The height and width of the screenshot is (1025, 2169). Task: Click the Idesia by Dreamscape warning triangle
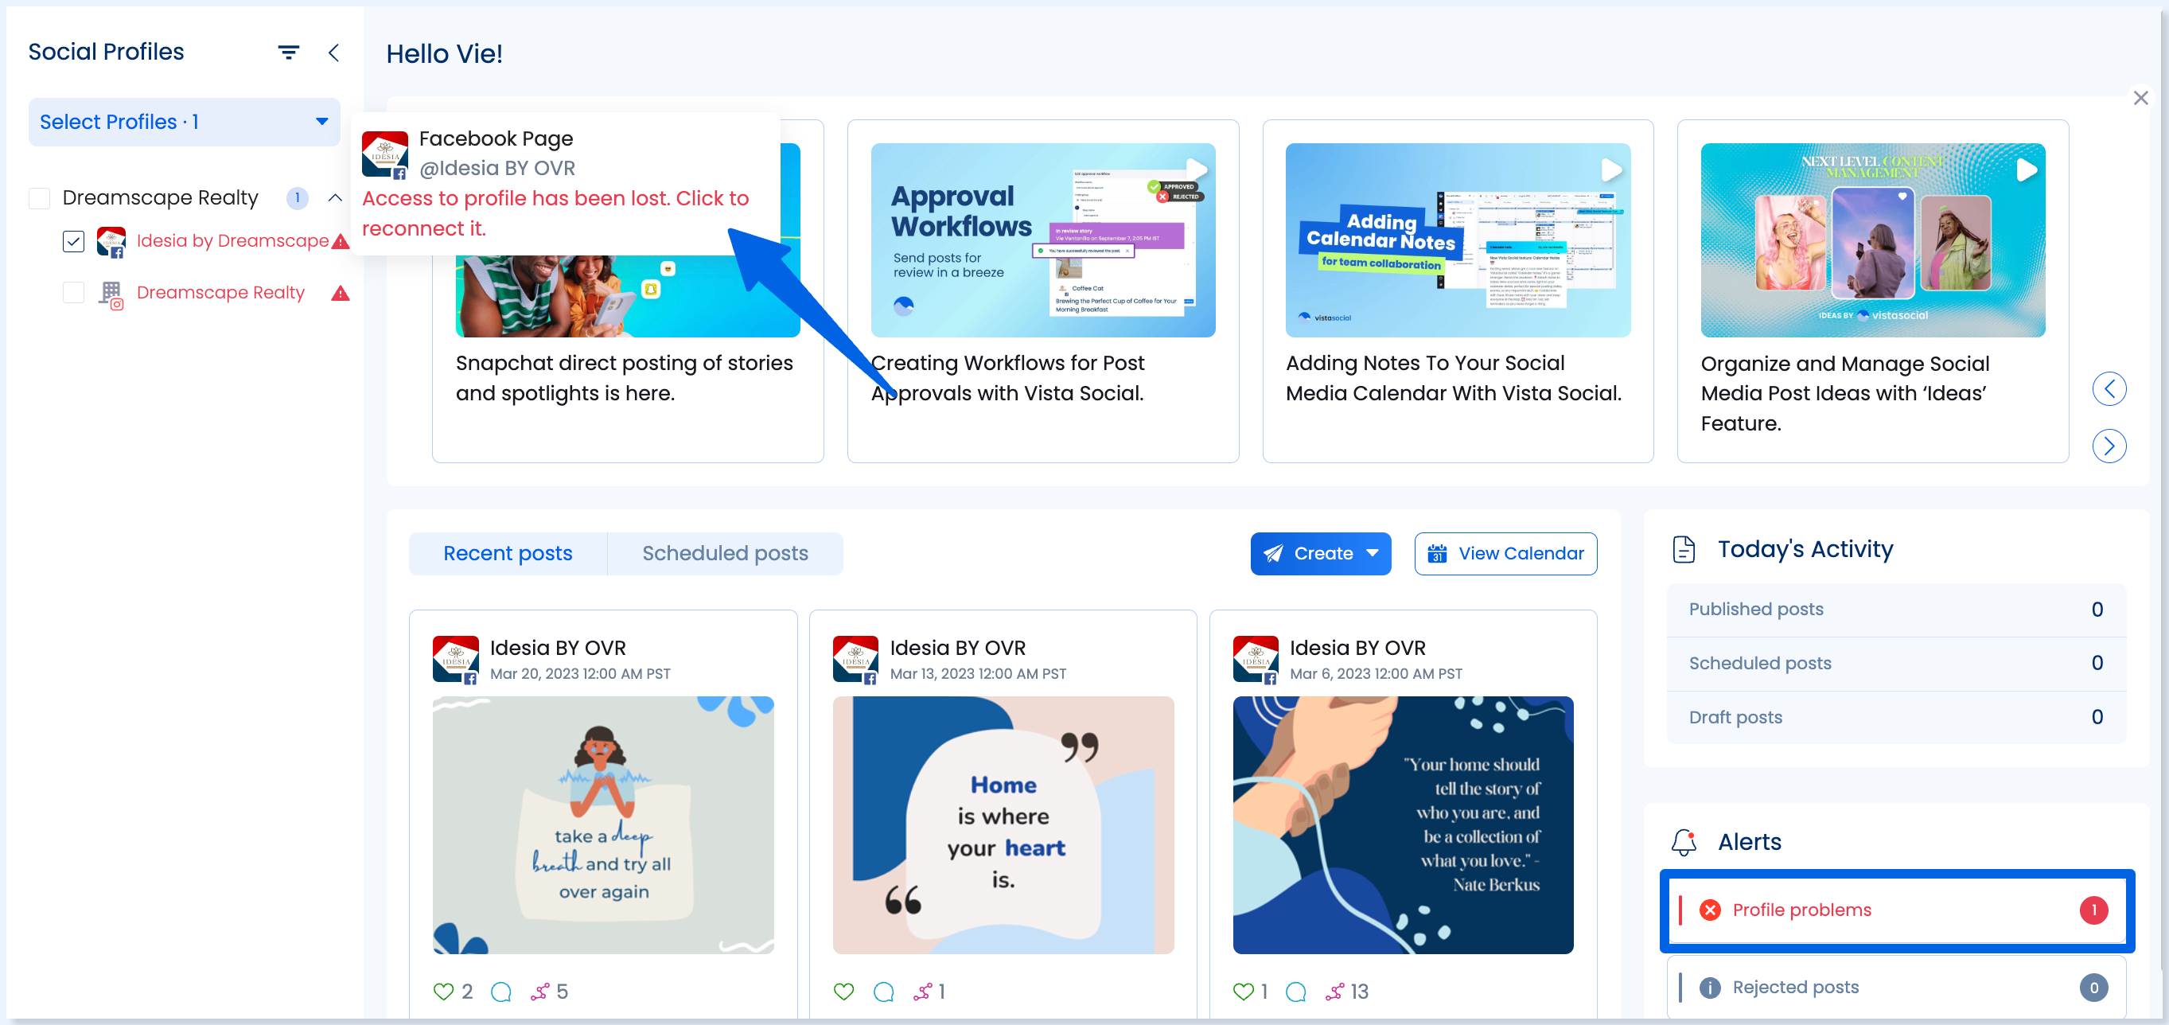point(341,243)
